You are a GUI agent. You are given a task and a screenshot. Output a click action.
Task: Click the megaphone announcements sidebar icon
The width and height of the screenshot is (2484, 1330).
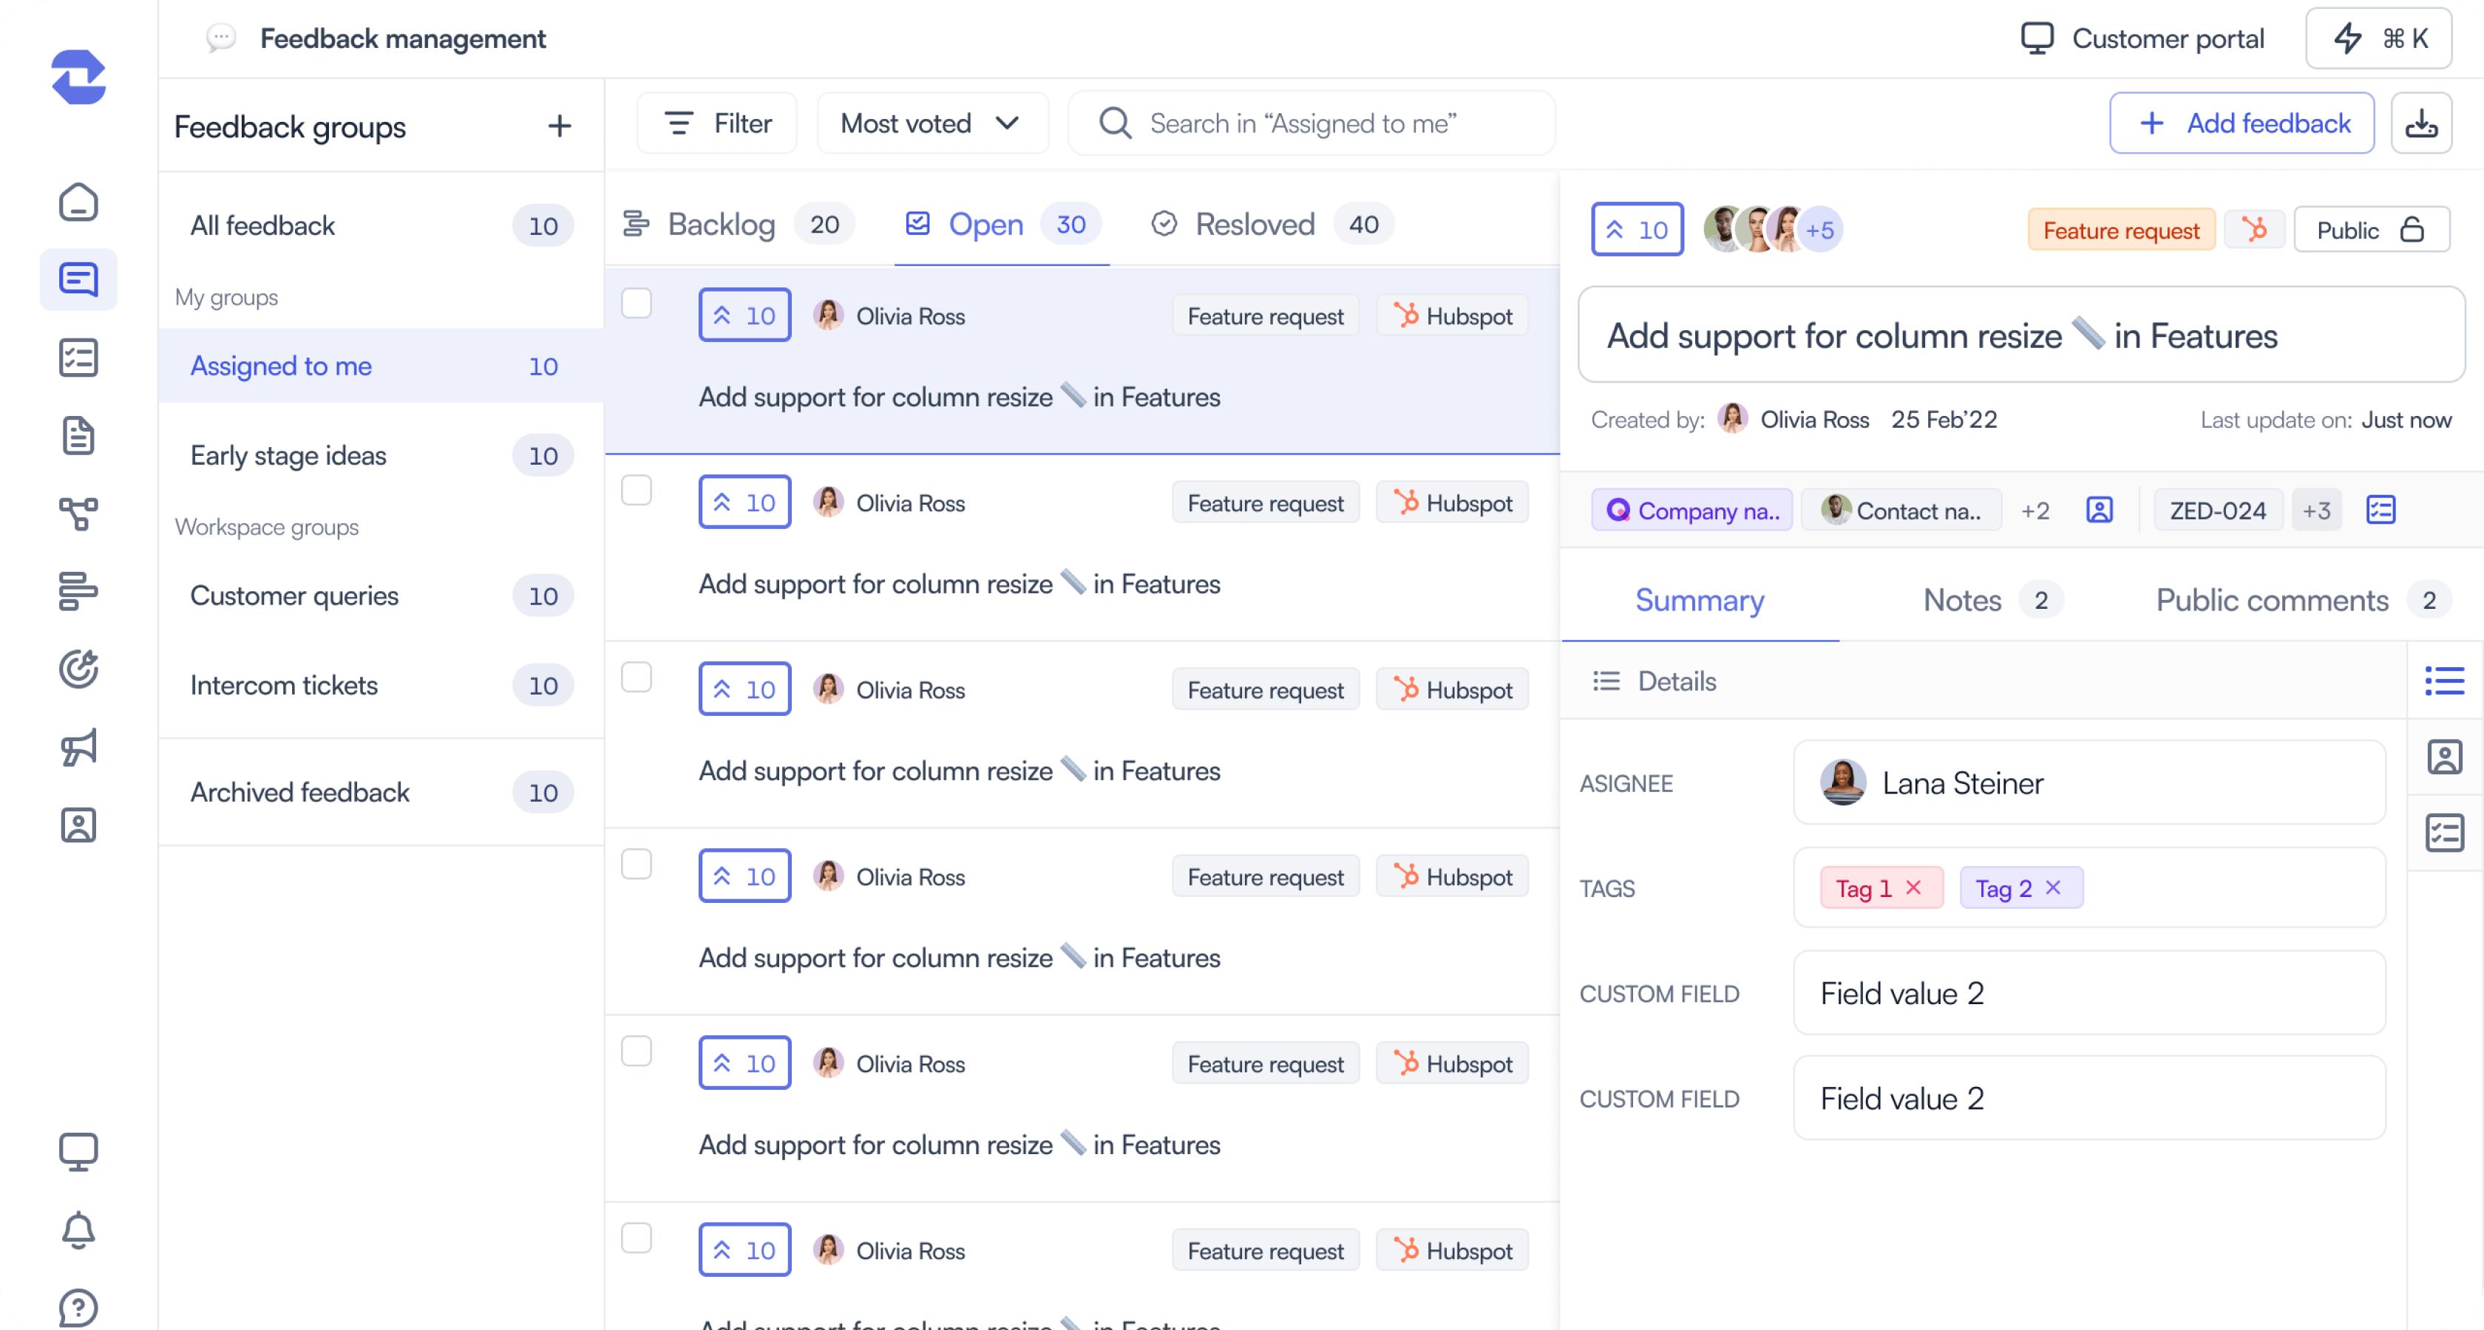78,747
